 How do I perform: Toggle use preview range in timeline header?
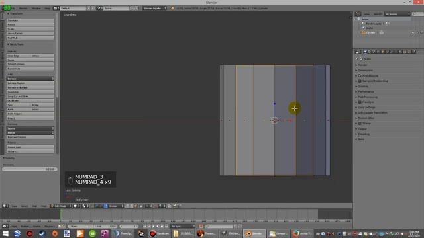[x=60, y=226]
